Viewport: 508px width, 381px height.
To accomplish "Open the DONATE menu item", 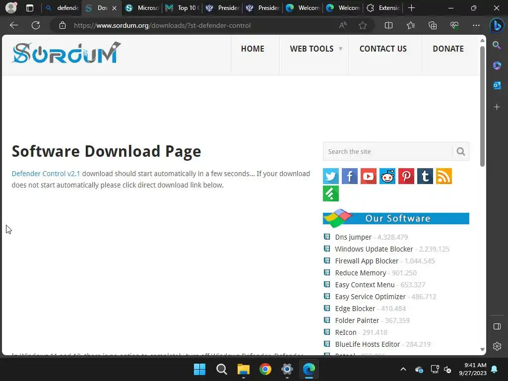I will pyautogui.click(x=448, y=49).
